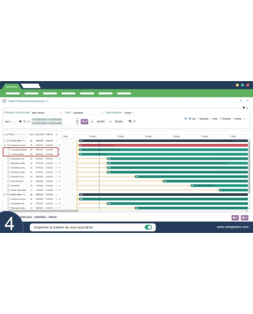The height and width of the screenshot is (314, 253).
Task: Click the Gantt bar of Pièces rapportées task
Action: pos(234,190)
